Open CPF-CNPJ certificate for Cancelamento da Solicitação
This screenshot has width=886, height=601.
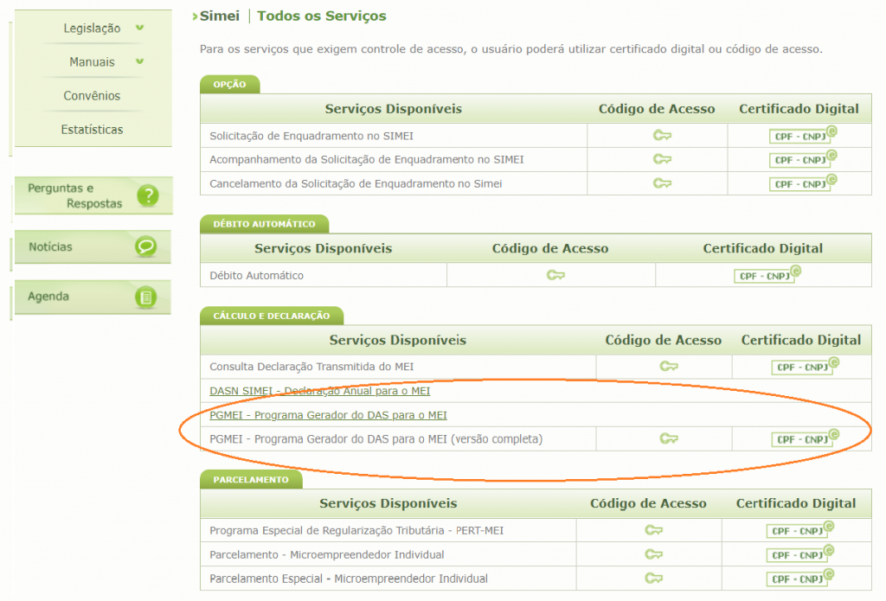802,183
